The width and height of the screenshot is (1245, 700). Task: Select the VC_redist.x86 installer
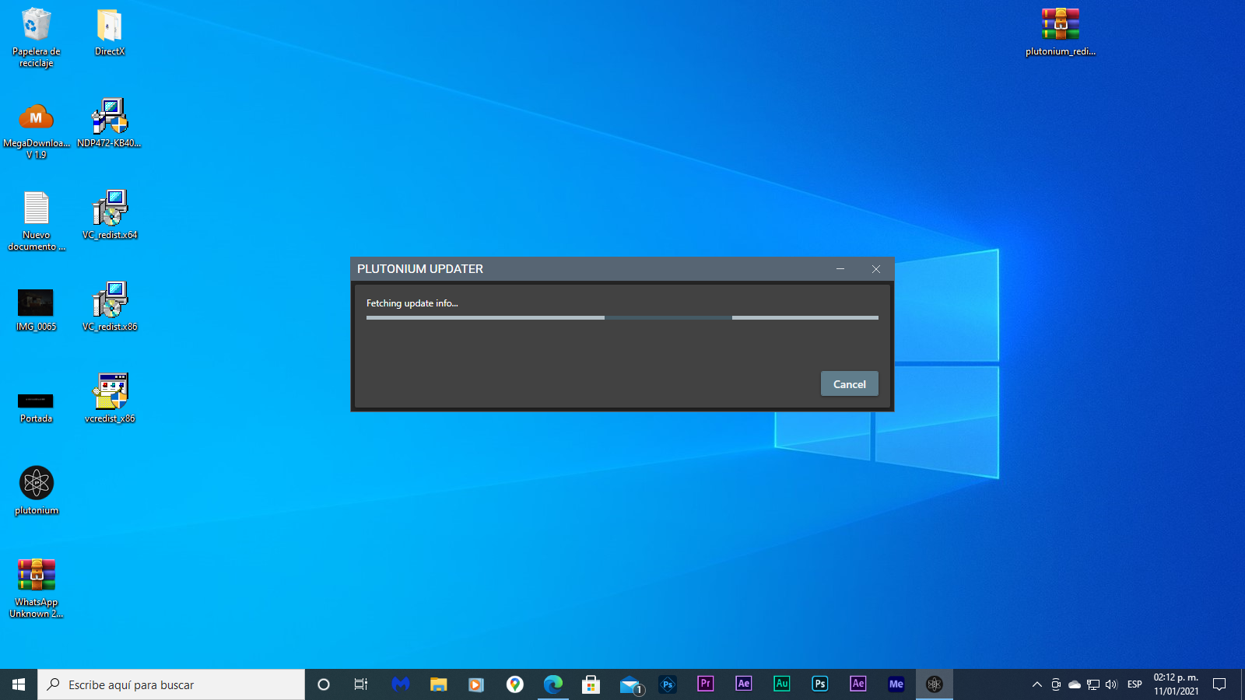click(110, 307)
